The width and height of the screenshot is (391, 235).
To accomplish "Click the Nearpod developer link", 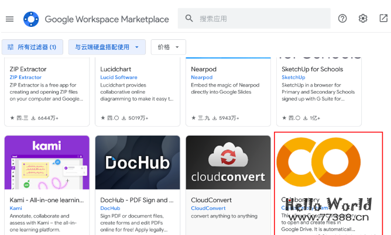I will 202,77.
